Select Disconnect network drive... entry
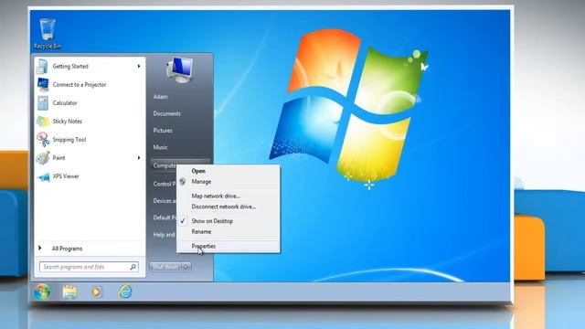The width and height of the screenshot is (585, 329). (223, 207)
